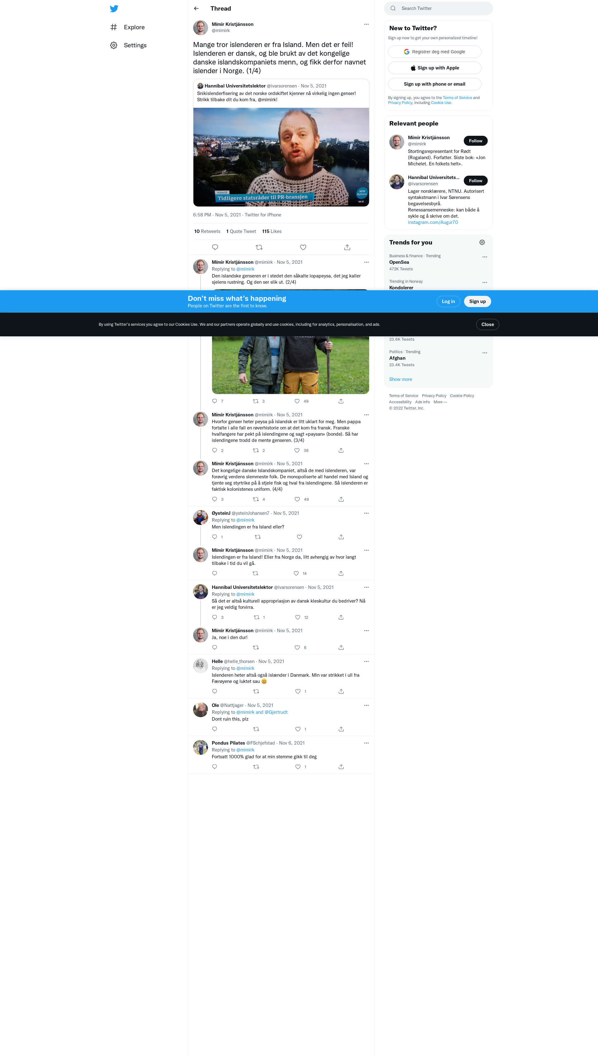
Task: Click the Twitter bird logo
Action: click(114, 9)
